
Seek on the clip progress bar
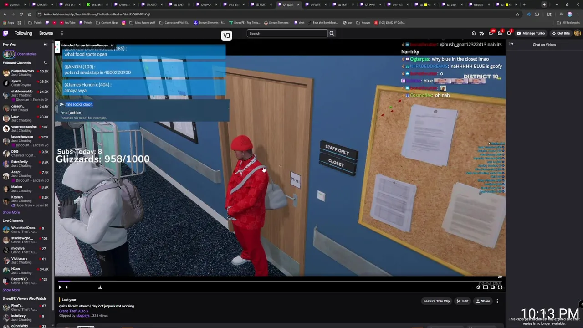coord(280,282)
